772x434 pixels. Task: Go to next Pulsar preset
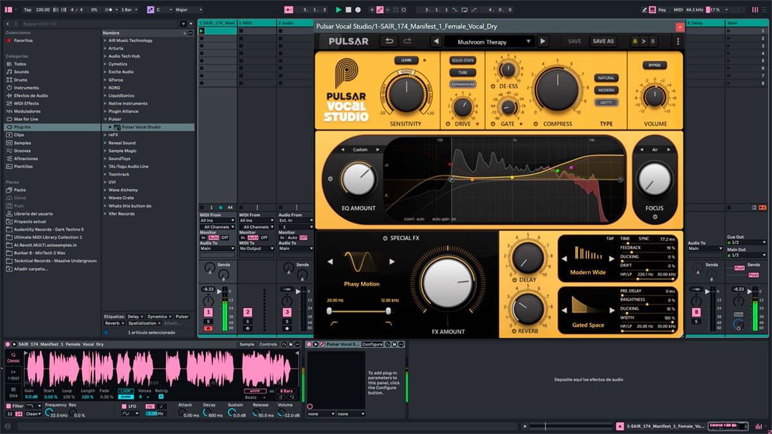pos(543,41)
